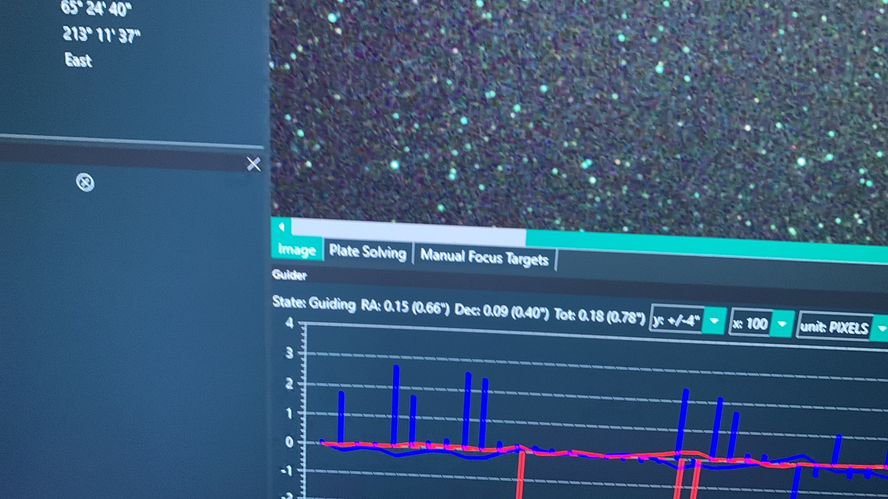Open the y-axis scale dropdown arrow
888x499 pixels.
(715, 321)
